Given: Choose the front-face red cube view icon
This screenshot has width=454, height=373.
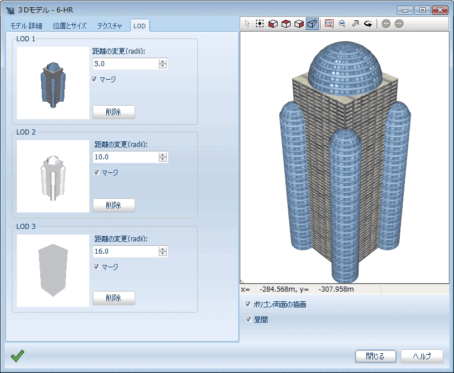Looking at the screenshot, I should point(273,24).
